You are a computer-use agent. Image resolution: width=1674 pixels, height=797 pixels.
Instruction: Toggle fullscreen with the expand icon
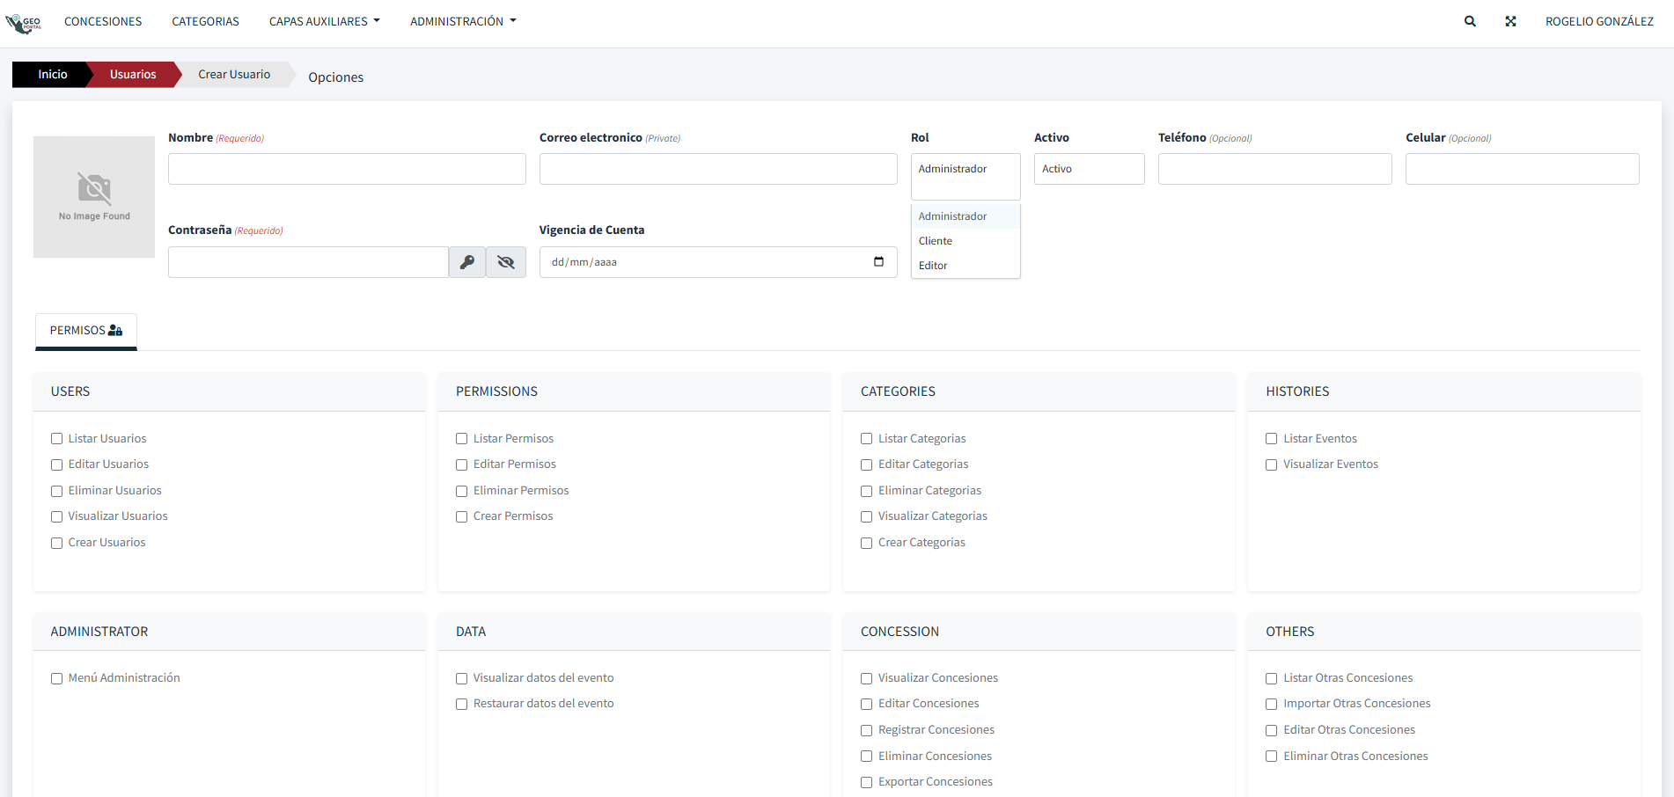click(x=1510, y=21)
